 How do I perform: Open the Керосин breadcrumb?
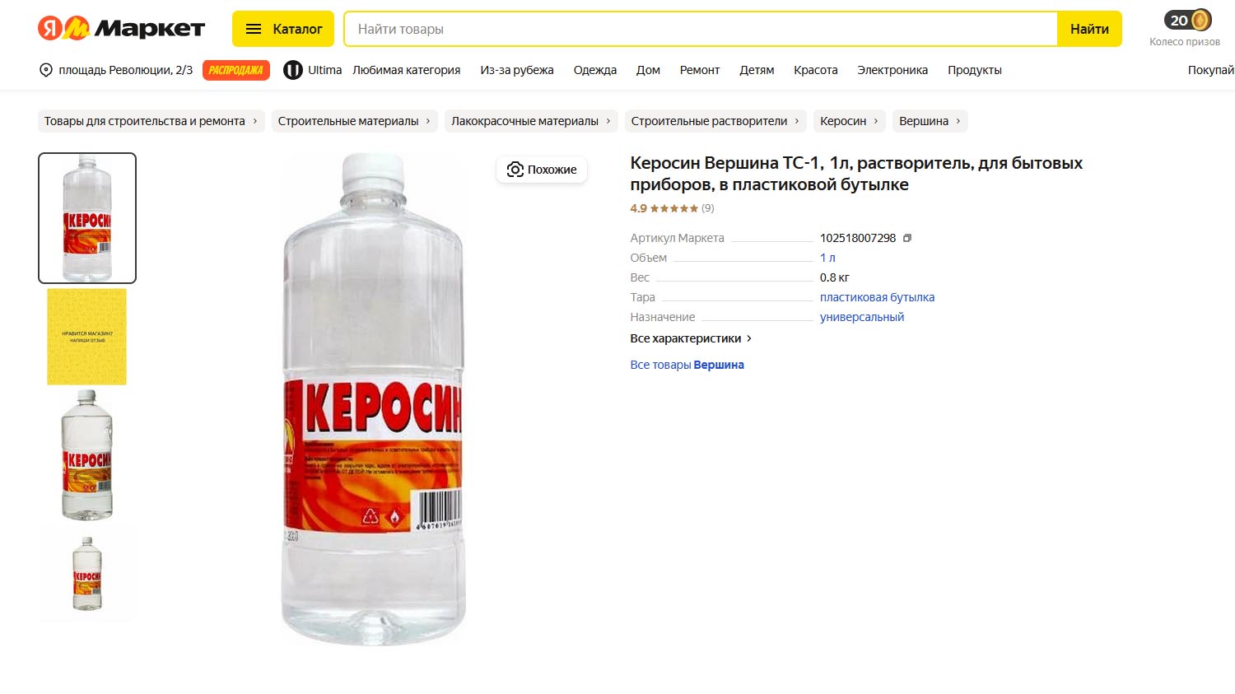point(850,121)
